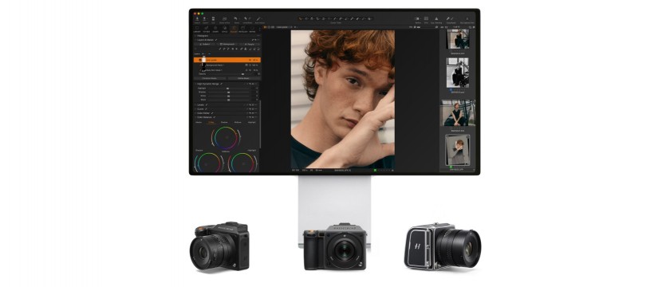This screenshot has height=287, width=670.
Task: Expand the Color Editor panel
Action: [x=195, y=113]
